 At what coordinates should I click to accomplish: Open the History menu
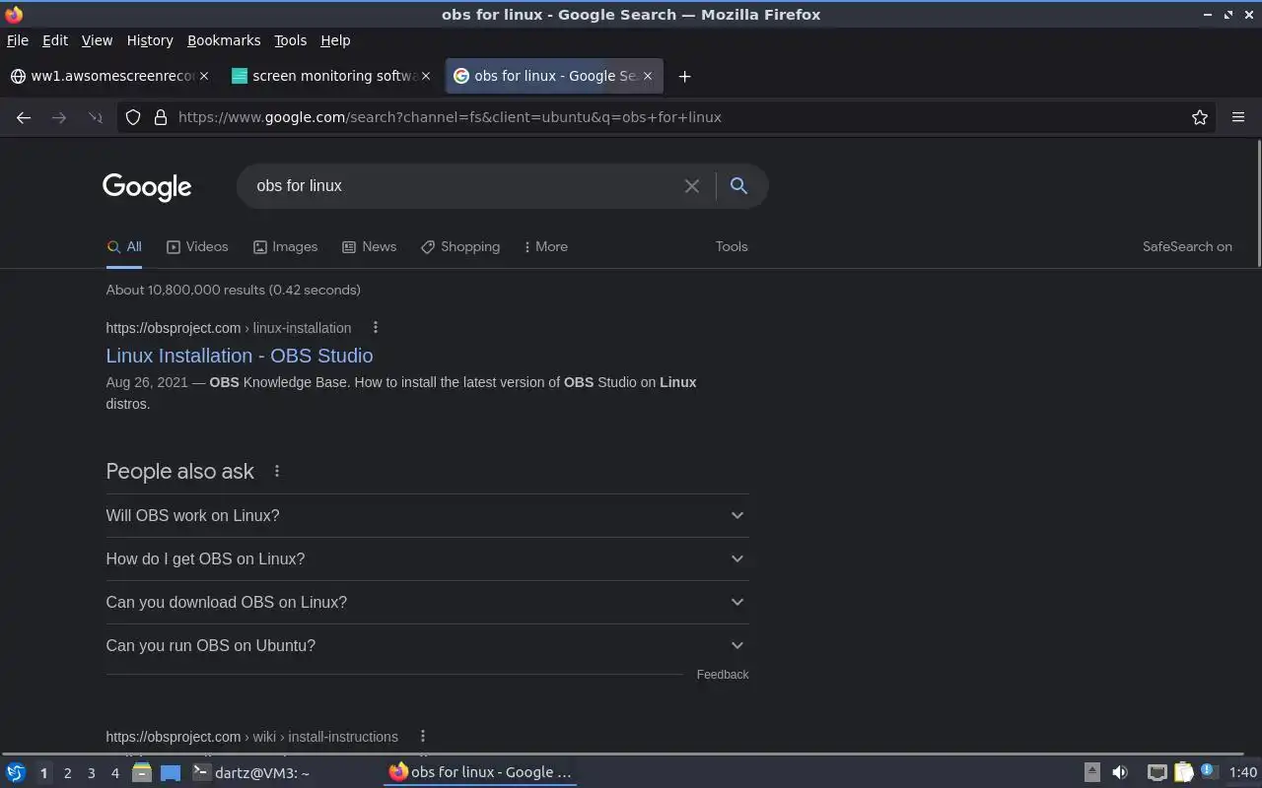(x=150, y=40)
